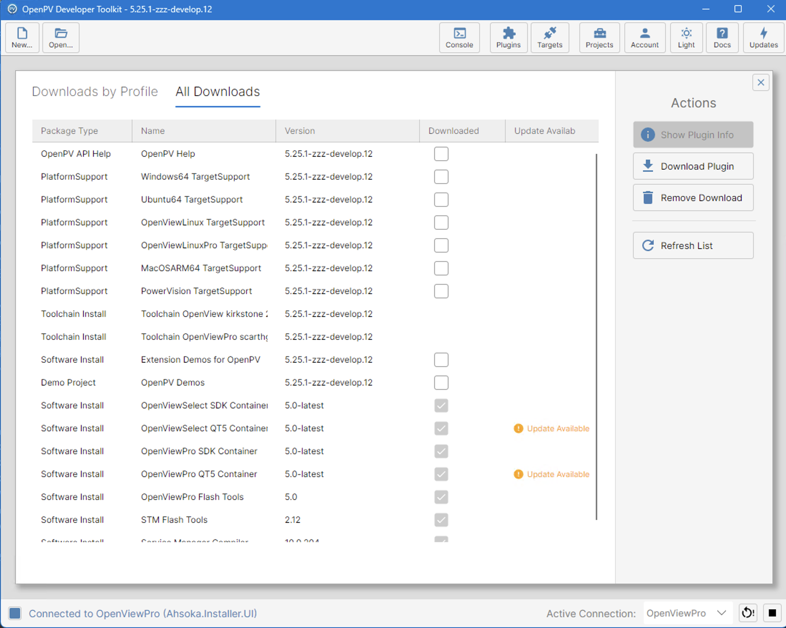The image size is (786, 628).
Task: Open the Account person icon
Action: pos(644,38)
